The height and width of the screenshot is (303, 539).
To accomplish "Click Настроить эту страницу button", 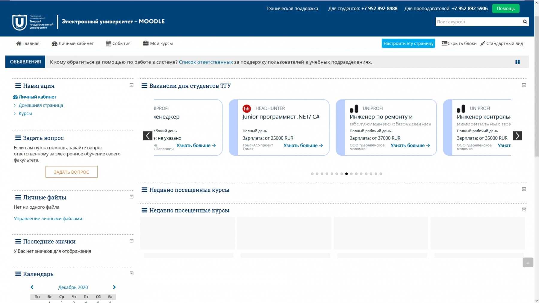I will pos(408,43).
